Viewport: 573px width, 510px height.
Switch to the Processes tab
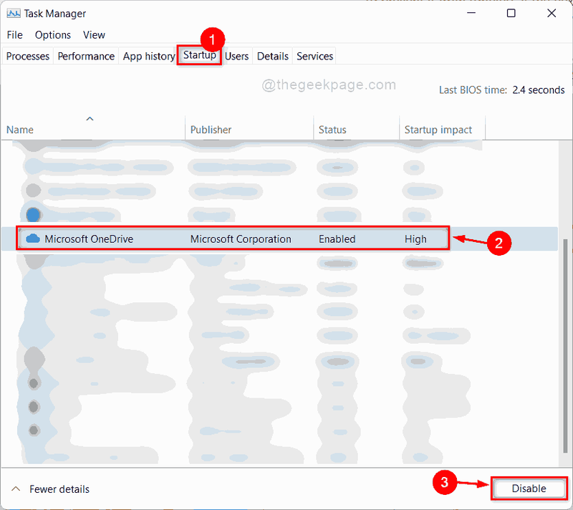[28, 57]
